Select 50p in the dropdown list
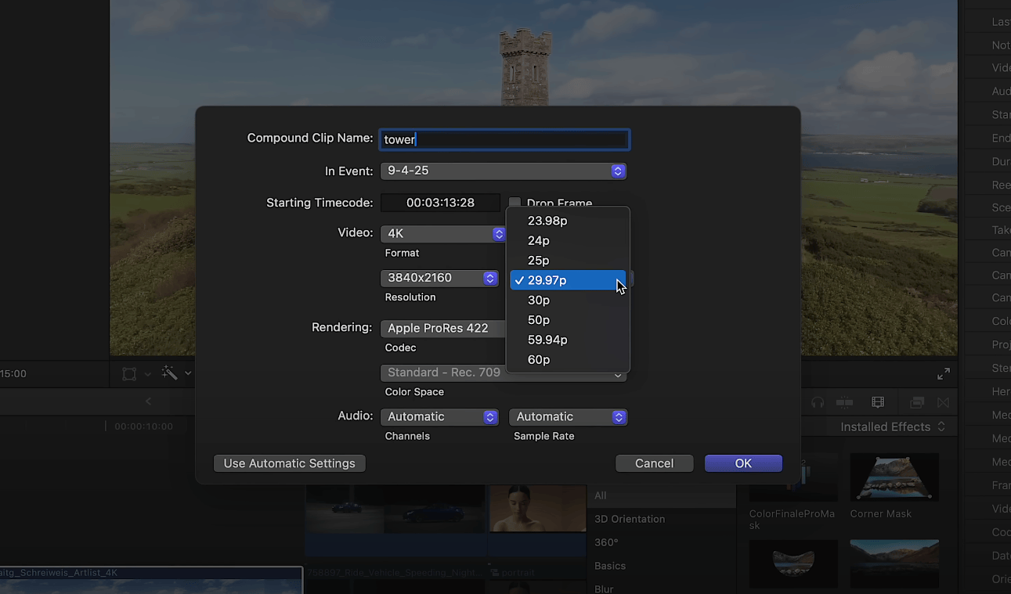The height and width of the screenshot is (594, 1011). click(x=568, y=320)
